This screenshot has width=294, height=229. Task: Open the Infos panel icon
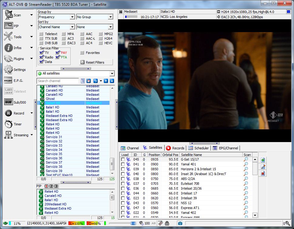[x=8, y=48]
